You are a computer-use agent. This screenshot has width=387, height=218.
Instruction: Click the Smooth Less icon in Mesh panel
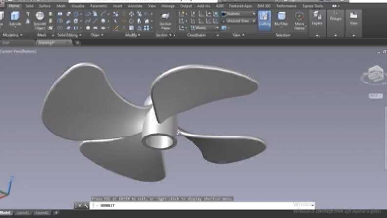51,21
